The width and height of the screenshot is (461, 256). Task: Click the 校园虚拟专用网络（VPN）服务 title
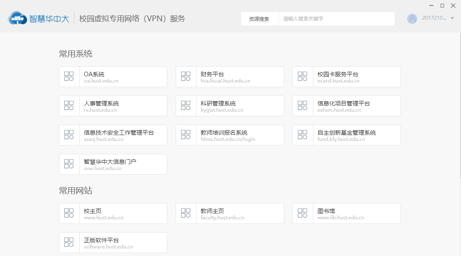click(x=132, y=18)
